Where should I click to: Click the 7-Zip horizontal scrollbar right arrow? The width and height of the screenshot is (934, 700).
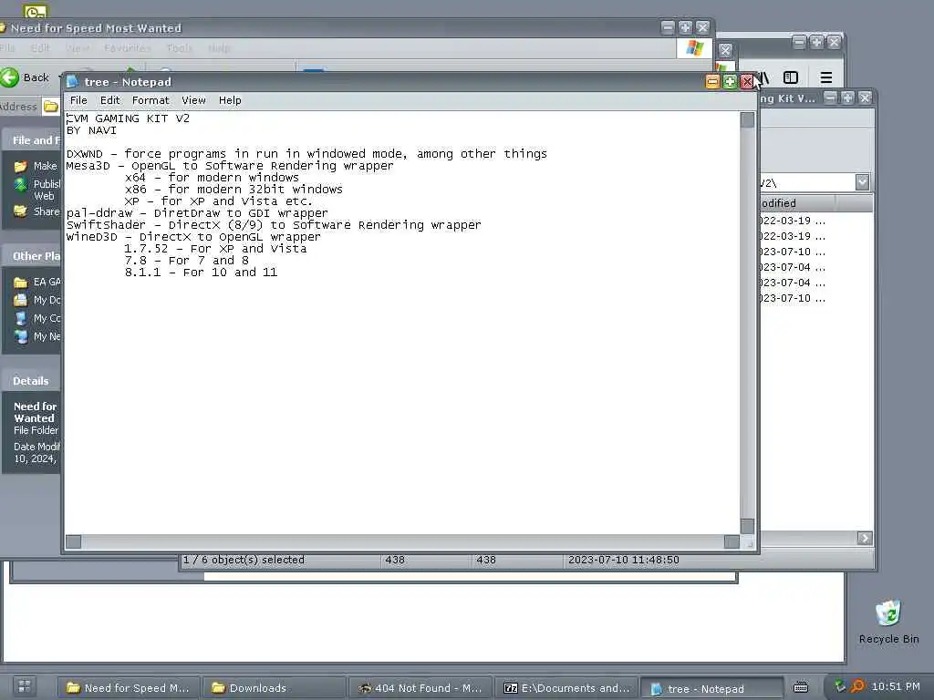865,538
